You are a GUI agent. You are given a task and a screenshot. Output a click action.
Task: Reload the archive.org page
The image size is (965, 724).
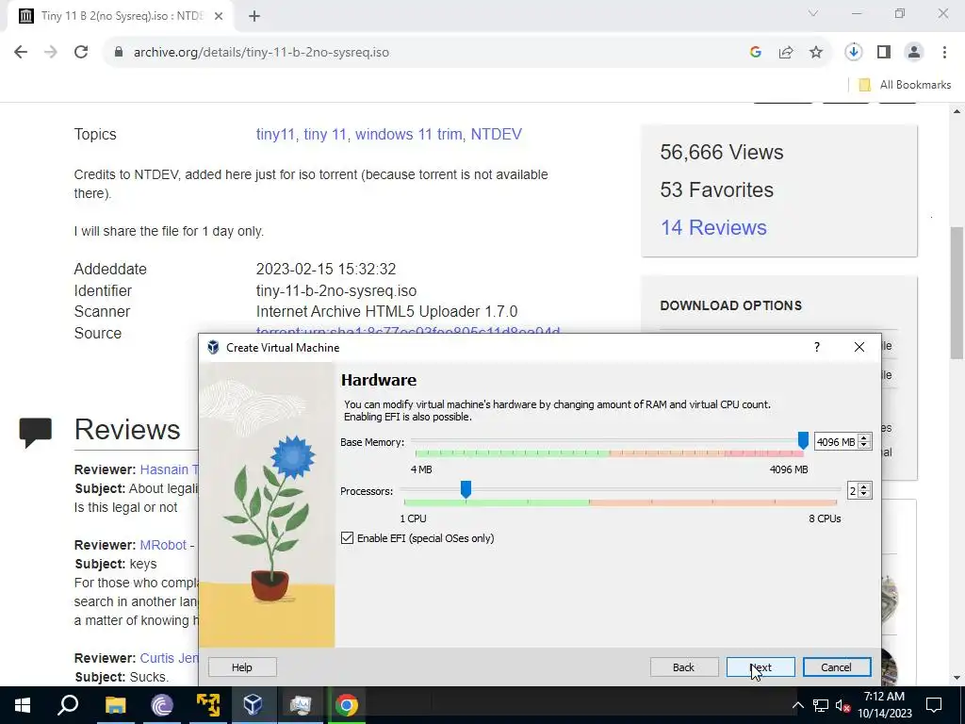(81, 52)
